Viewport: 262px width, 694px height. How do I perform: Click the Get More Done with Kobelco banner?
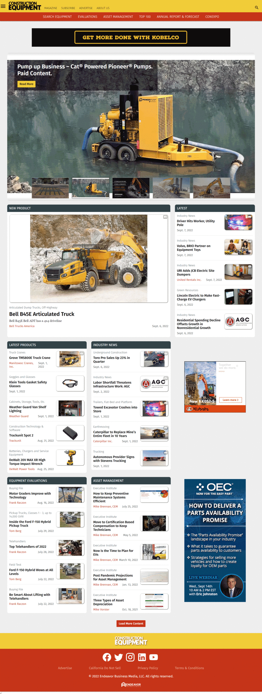131,37
